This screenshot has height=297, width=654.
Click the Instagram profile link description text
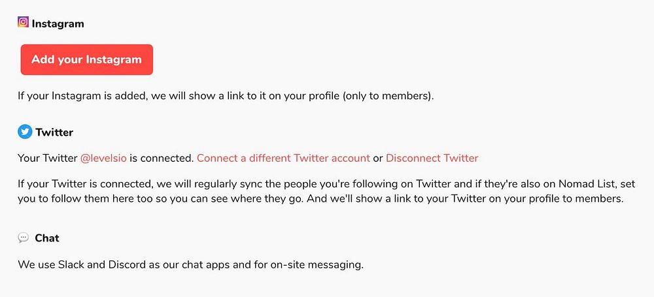(226, 96)
